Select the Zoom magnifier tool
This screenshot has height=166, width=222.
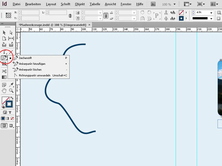(11, 91)
